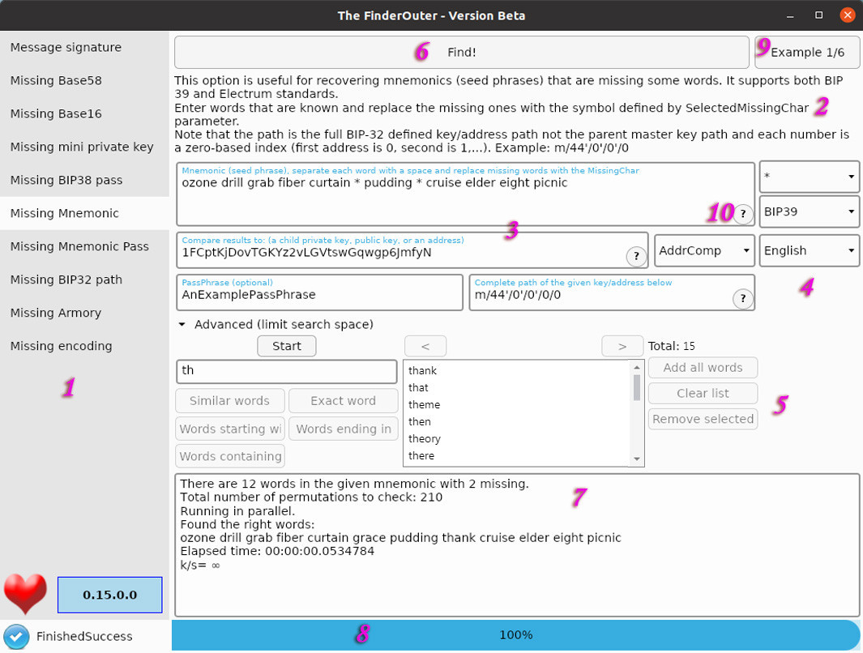Open the AddrComp input type dropdown

click(704, 251)
